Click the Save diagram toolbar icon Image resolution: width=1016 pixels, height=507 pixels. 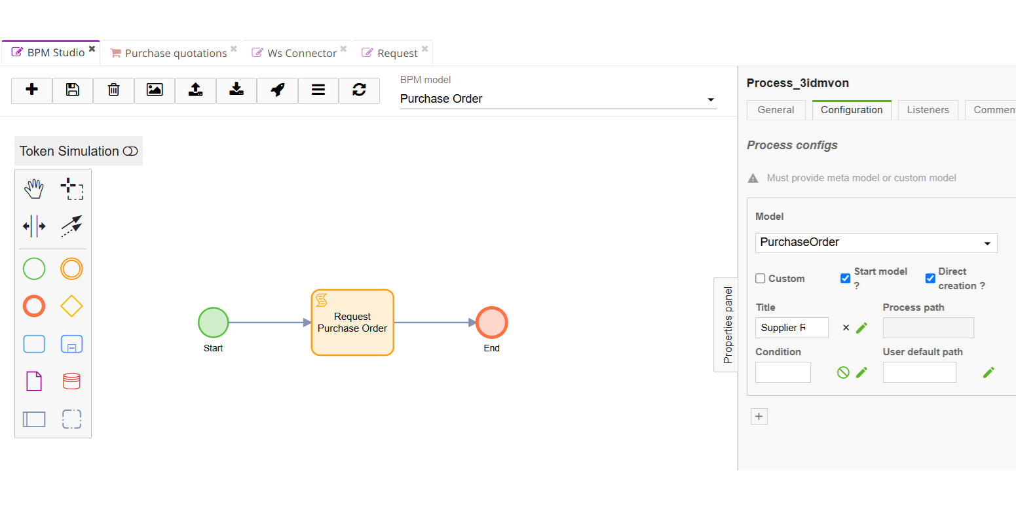pos(73,90)
